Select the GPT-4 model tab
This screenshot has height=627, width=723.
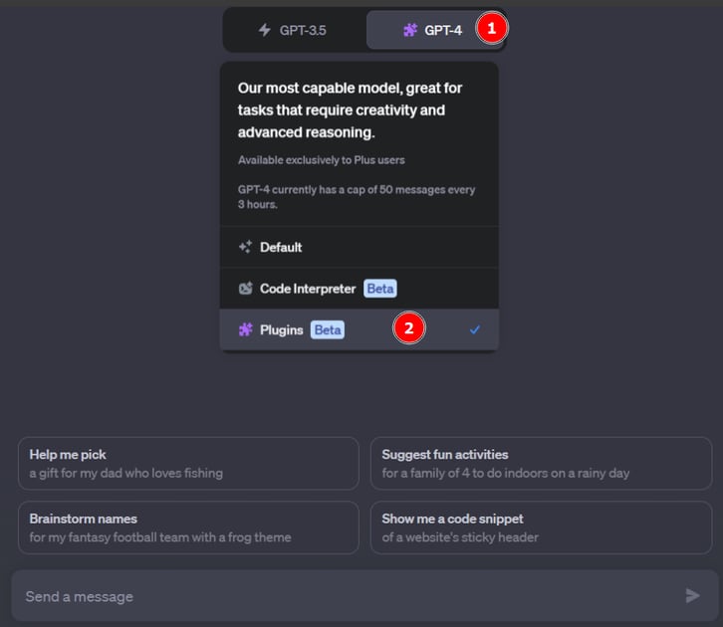433,30
